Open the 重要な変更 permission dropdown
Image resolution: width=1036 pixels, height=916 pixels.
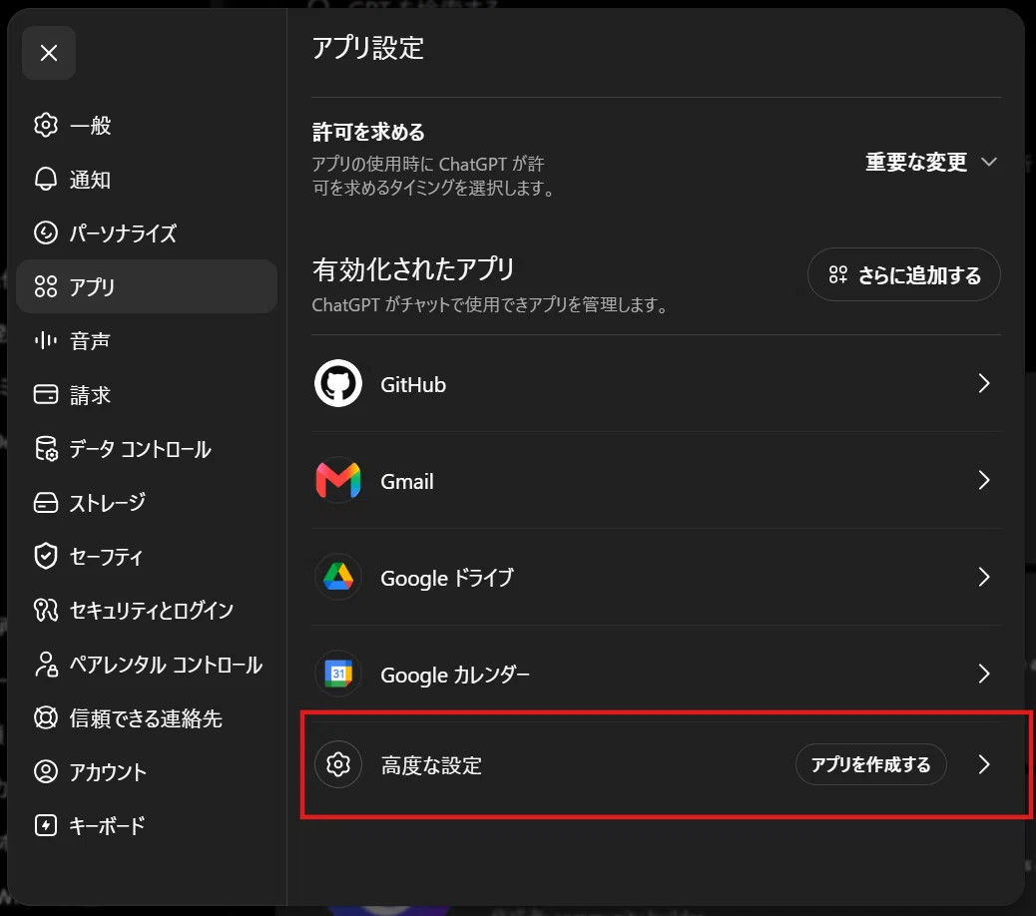pyautogui.click(x=931, y=162)
